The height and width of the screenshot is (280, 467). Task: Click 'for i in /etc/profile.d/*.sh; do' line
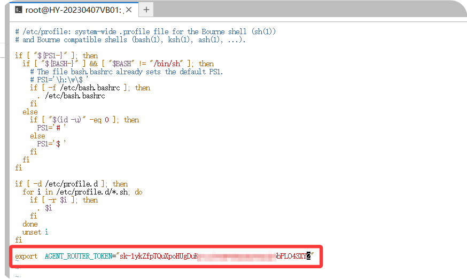pos(82,192)
